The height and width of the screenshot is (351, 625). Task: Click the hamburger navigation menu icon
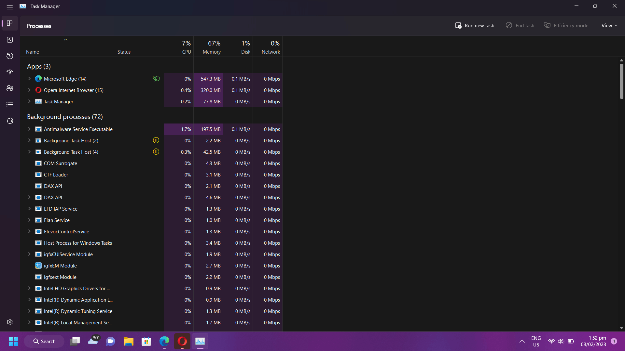tap(10, 7)
